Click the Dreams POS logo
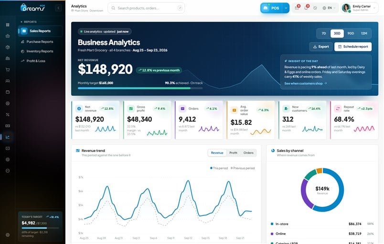This screenshot has width=384, height=244. click(x=32, y=8)
